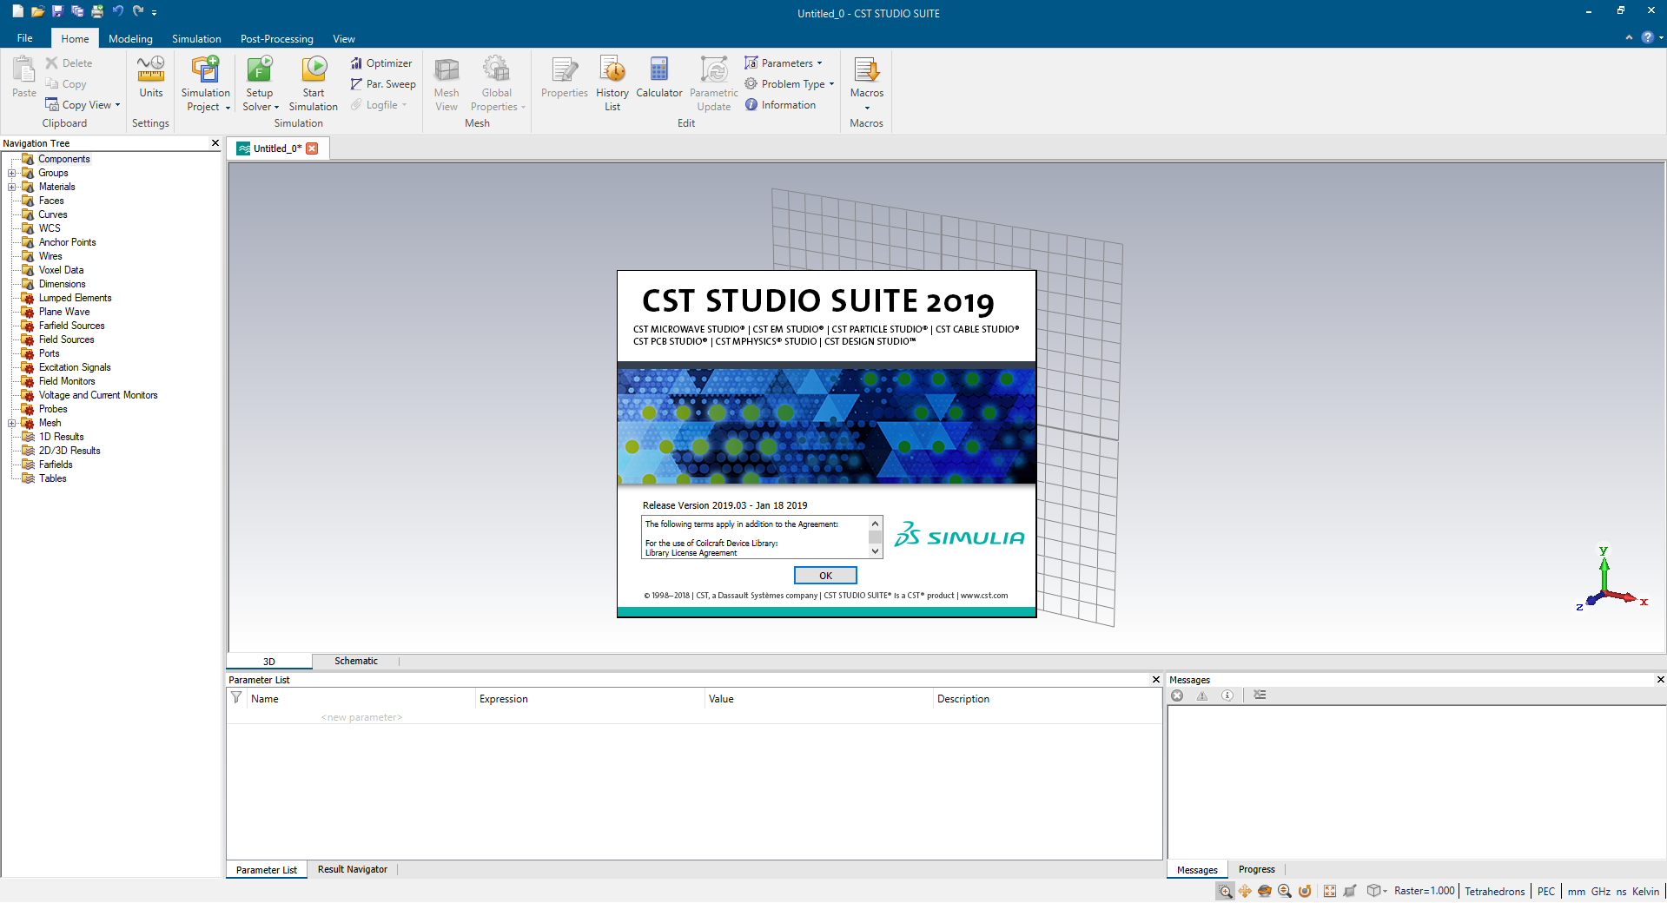The image size is (1667, 903).
Task: Switch to the Progress tab
Action: (x=1257, y=869)
